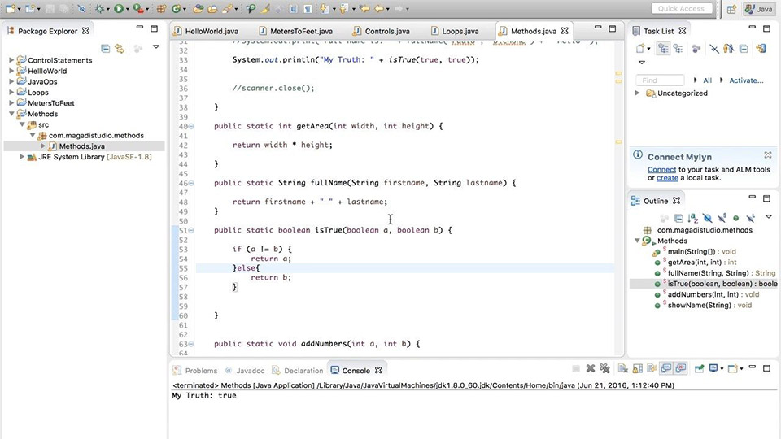Screen dimensions: 781x439
Task: Toggle Scheduled view in Task List
Action: point(678,48)
